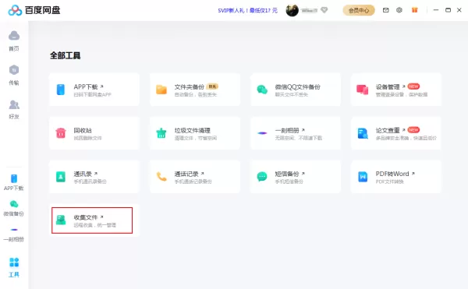Open the mail message icon
The height and width of the screenshot is (289, 468).
[385, 10]
